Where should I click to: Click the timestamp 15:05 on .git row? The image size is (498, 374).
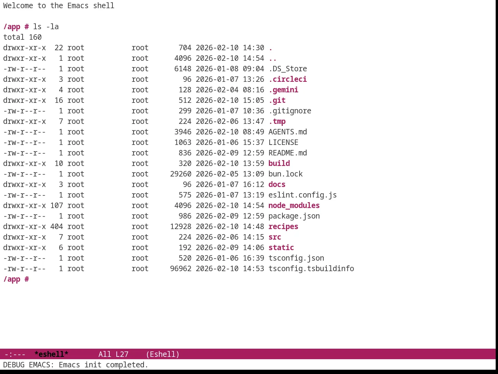(x=253, y=100)
